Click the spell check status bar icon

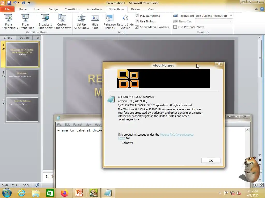(x=37, y=185)
